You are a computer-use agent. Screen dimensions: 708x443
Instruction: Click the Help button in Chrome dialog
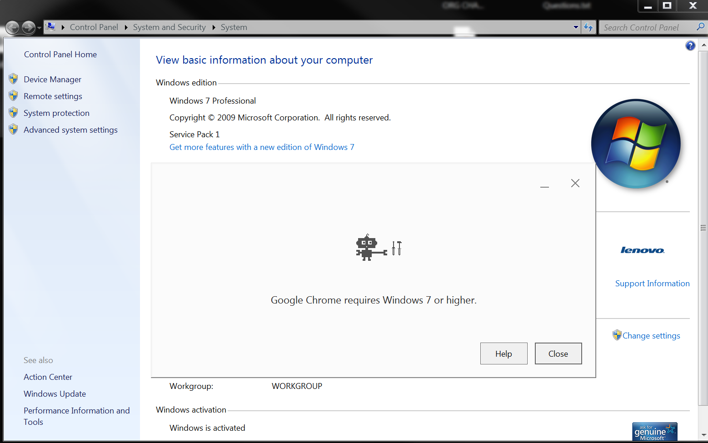click(504, 353)
